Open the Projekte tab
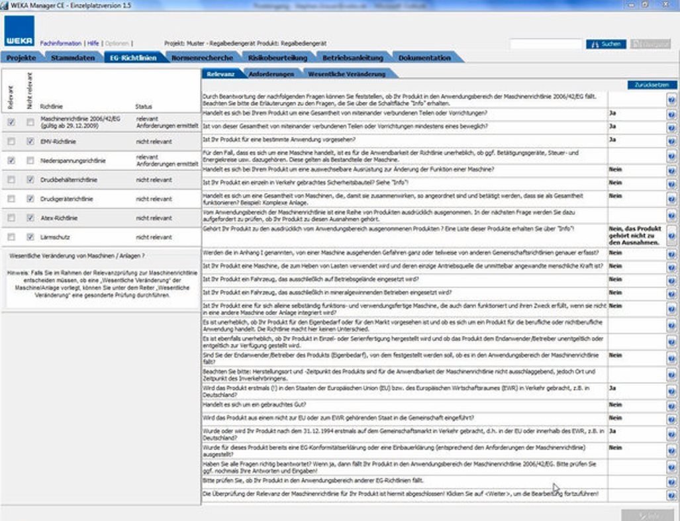 [21, 58]
